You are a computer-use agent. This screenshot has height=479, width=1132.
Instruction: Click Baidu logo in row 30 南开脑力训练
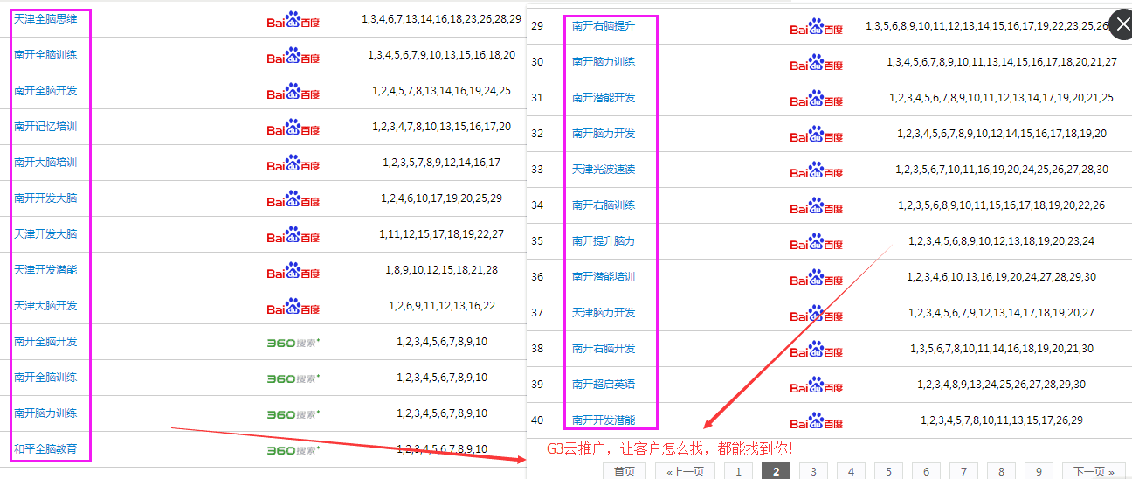click(817, 63)
